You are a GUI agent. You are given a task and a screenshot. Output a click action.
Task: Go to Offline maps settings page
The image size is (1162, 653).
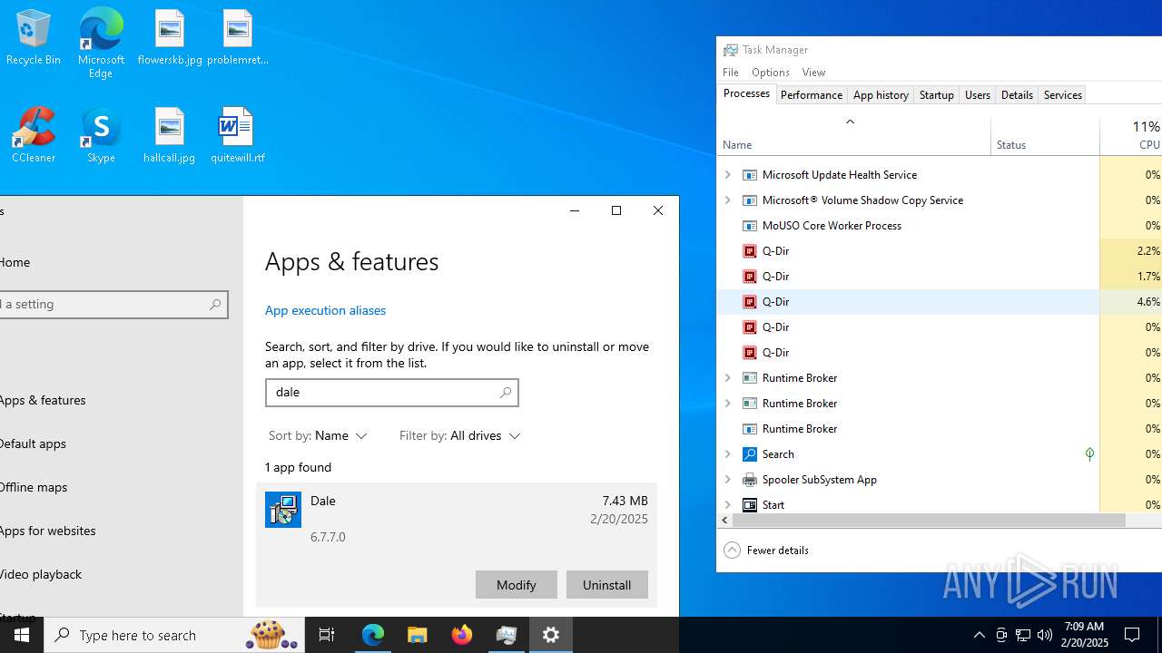(34, 487)
